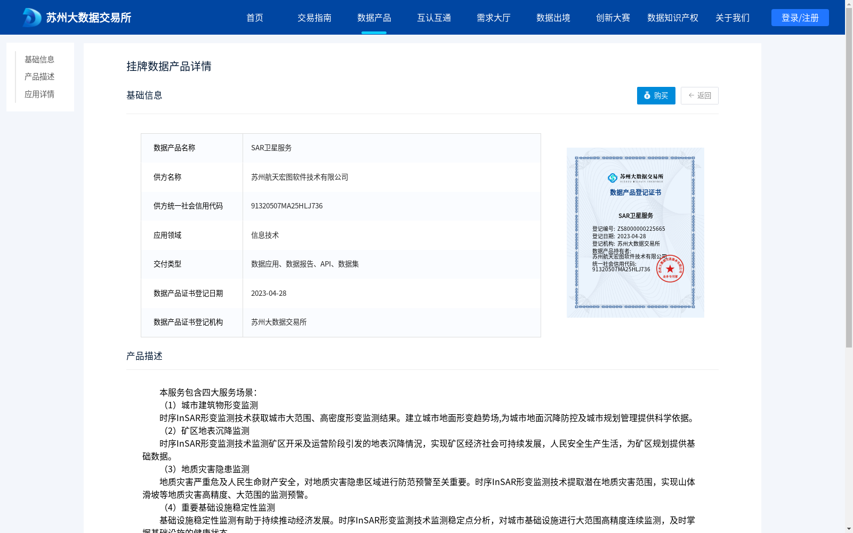Select registration date 2023-04-28 in table
The image size is (853, 533).
269,293
